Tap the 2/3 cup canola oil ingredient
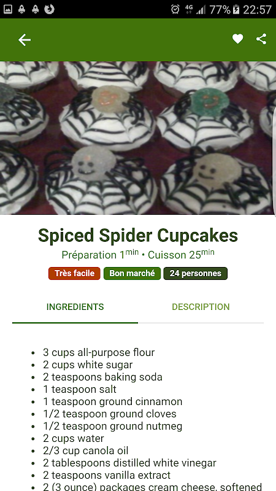This screenshot has height=491, width=276. click(86, 450)
